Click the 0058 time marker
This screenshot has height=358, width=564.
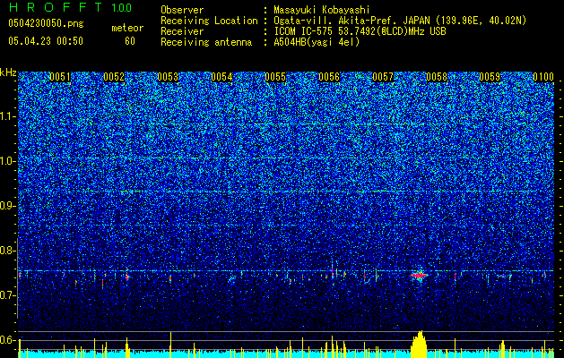coord(437,77)
